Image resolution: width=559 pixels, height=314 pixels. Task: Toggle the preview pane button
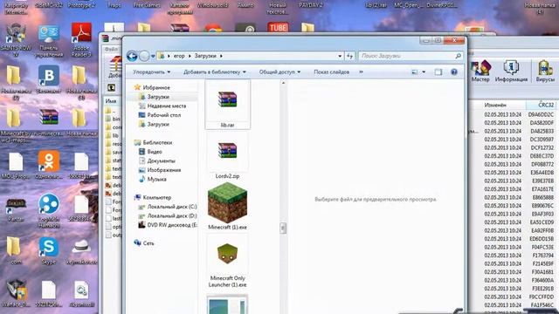coord(438,72)
